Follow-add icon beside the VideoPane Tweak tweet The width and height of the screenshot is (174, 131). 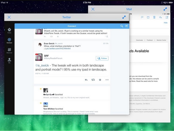click(107, 36)
